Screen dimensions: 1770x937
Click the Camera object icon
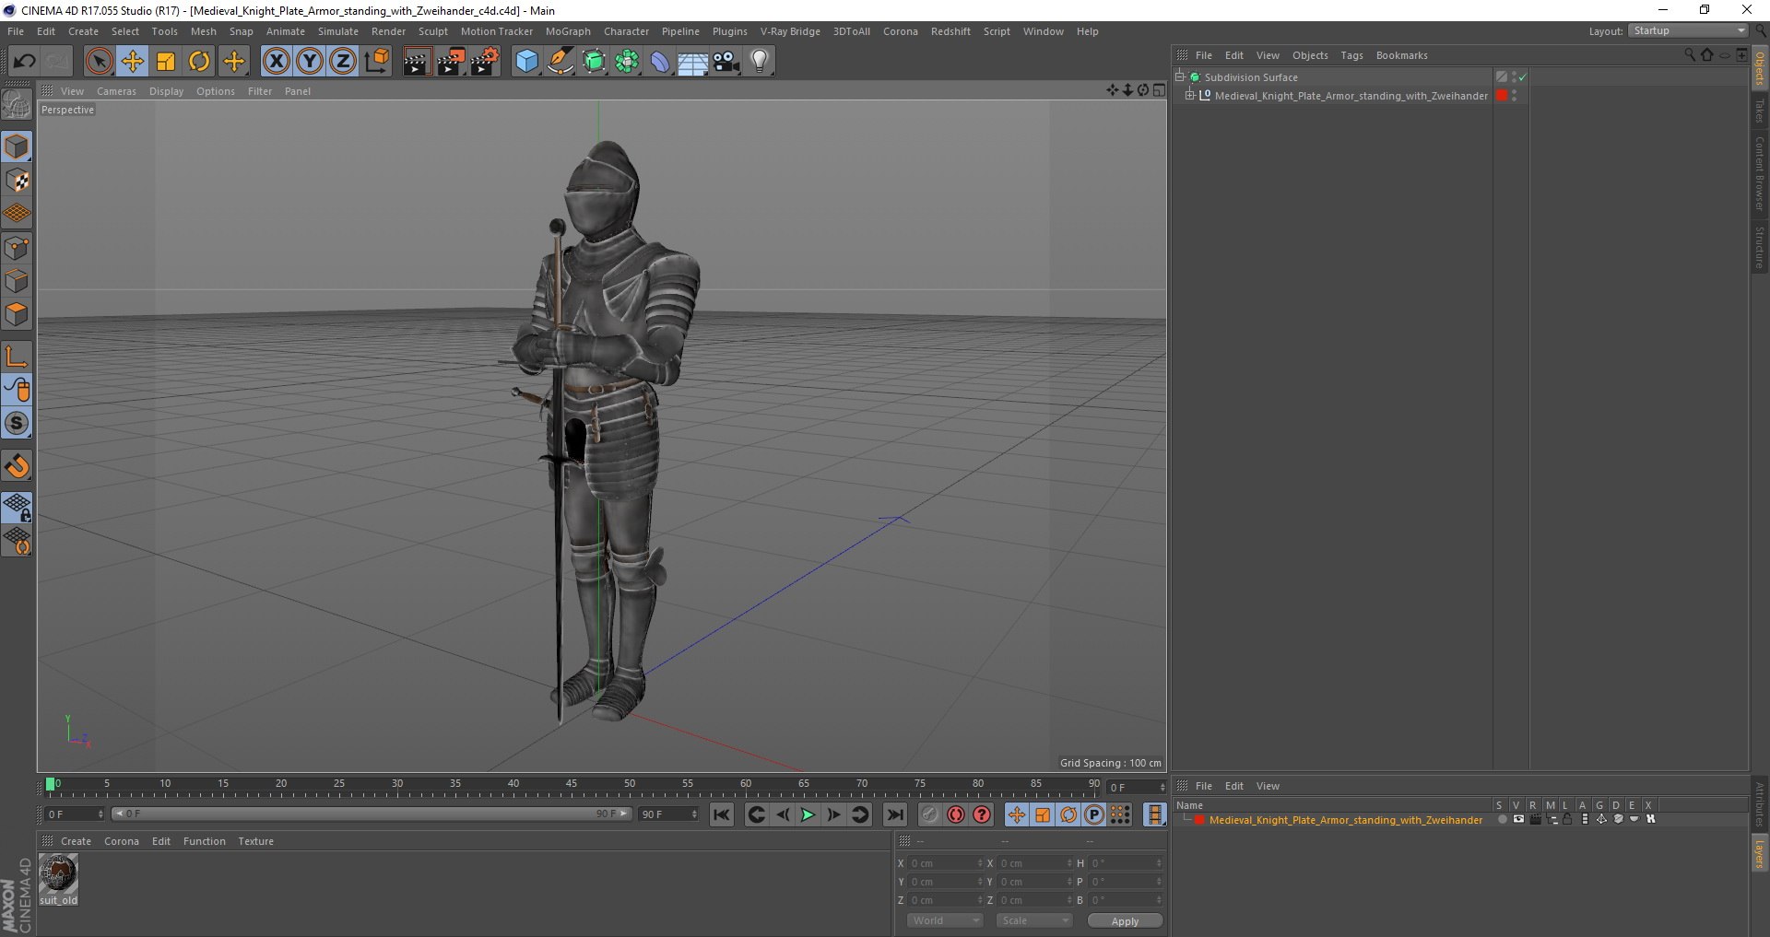point(726,62)
